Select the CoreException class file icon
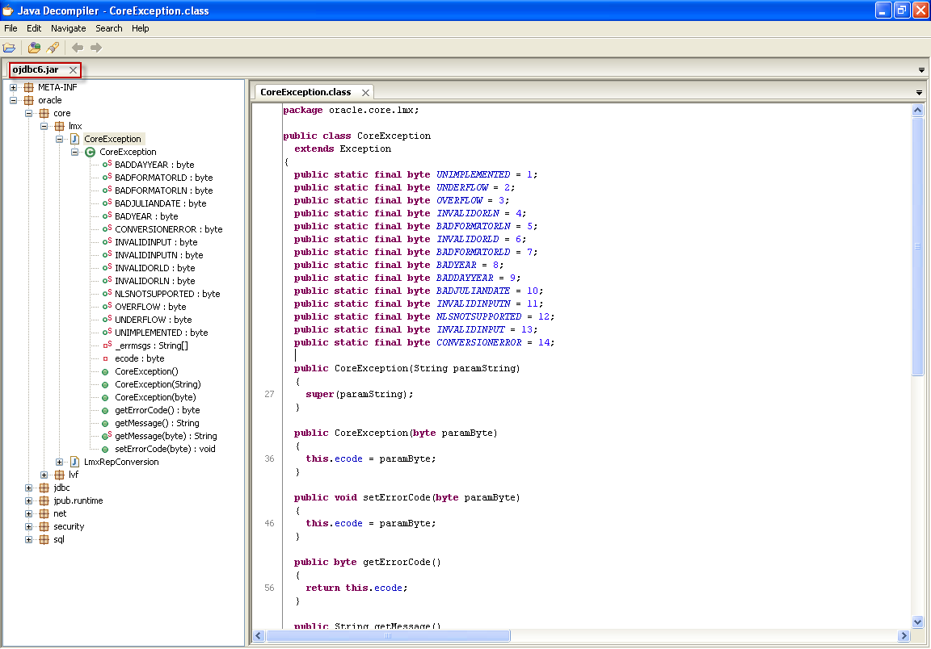Screen dimensions: 931x649 coord(75,139)
